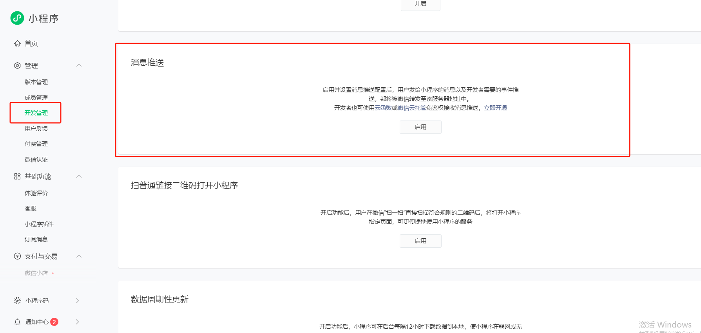Collapse the 管理 section chevron
Screen dimensions: 701x333
(x=79, y=65)
